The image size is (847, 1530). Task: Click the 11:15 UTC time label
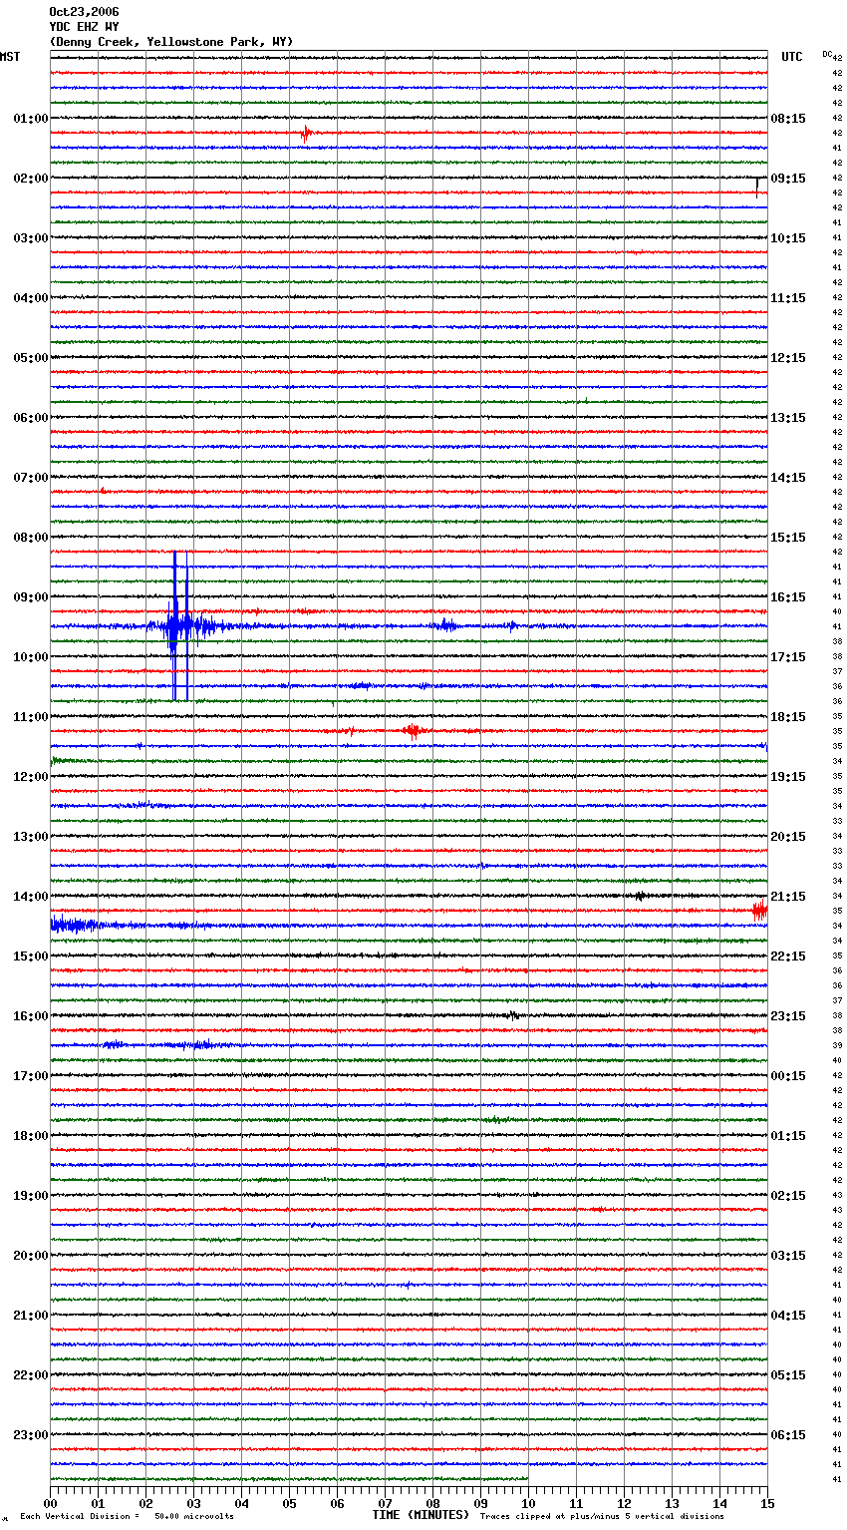[788, 298]
